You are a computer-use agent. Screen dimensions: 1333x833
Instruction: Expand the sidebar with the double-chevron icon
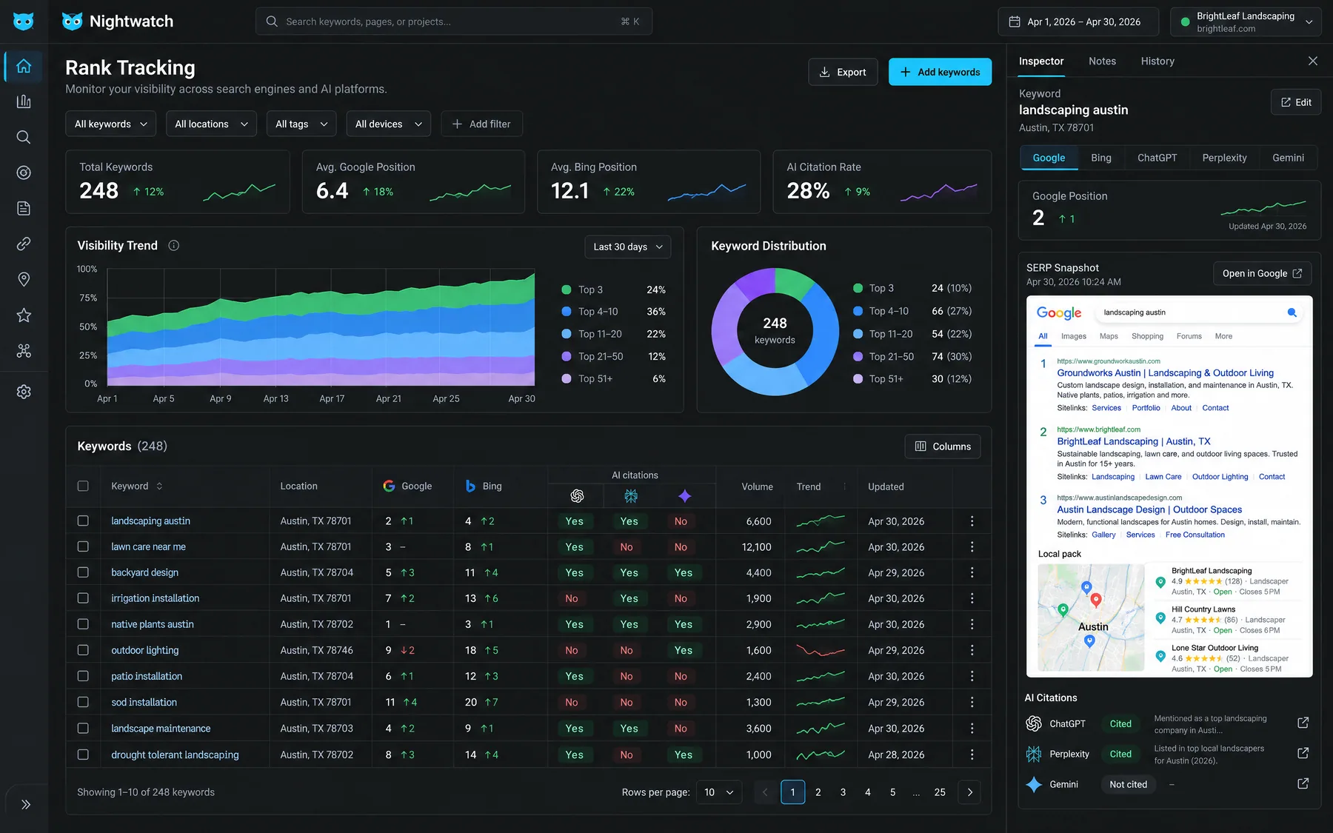(x=26, y=805)
